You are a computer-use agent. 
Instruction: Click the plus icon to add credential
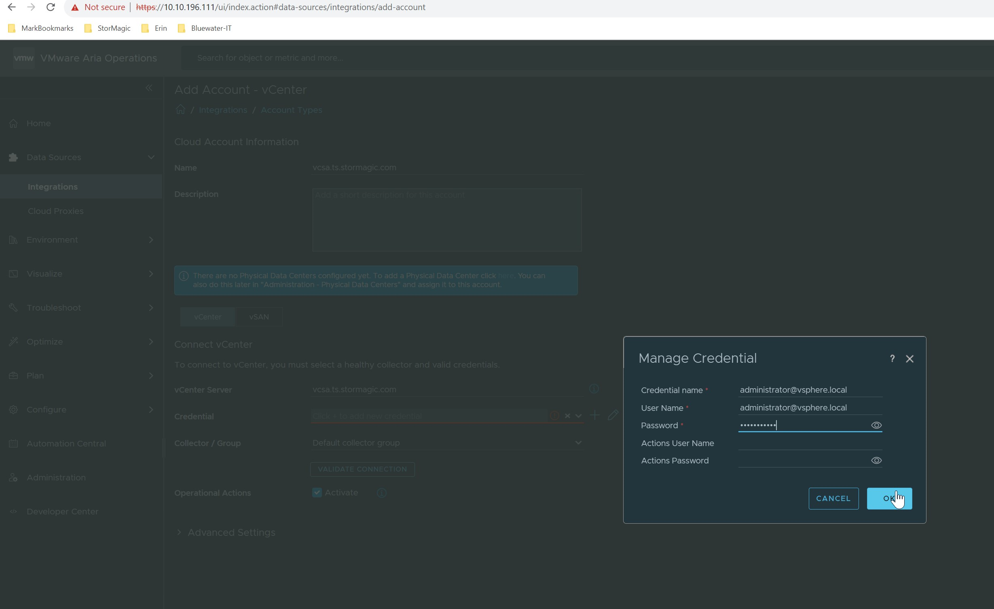point(594,415)
